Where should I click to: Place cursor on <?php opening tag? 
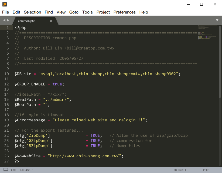coord(21,28)
